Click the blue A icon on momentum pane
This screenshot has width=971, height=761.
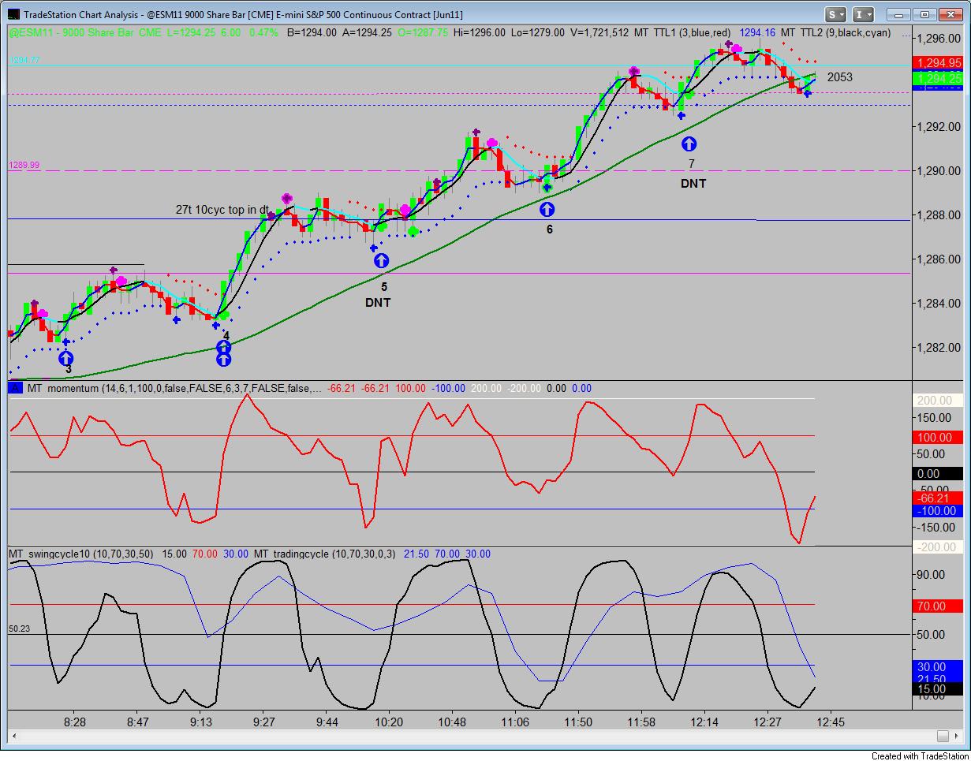tap(15, 388)
